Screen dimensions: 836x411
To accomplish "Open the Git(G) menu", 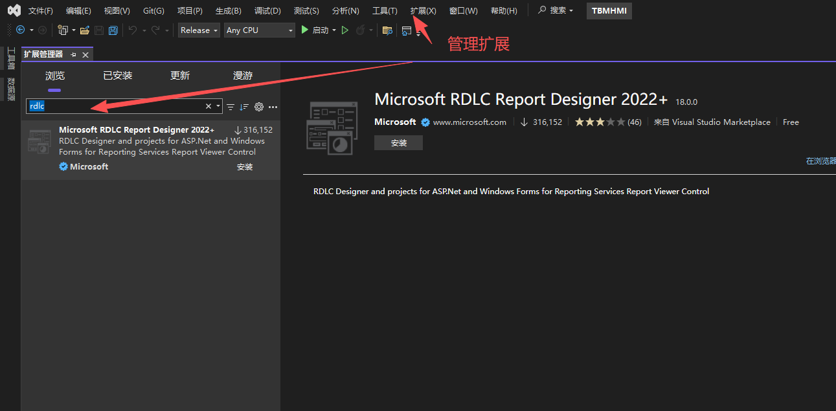I will point(153,11).
